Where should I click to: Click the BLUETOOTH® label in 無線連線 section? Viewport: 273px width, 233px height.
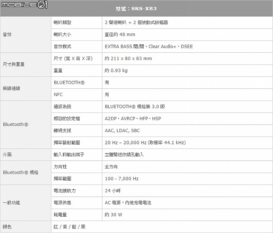69,83
